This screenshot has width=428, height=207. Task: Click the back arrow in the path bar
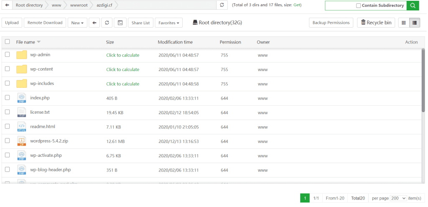pyautogui.click(x=7, y=5)
